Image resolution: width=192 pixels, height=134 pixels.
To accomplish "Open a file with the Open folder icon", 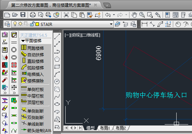I will click(x=15, y=15).
